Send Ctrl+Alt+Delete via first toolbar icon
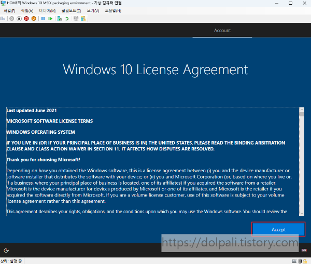Image resolution: width=311 pixels, height=264 pixels. point(3,19)
